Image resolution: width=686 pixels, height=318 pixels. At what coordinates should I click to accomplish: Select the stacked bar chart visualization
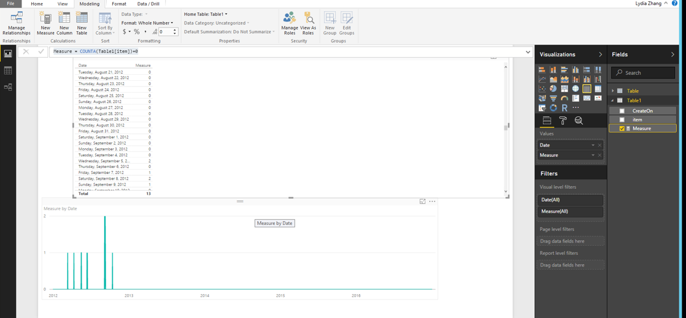click(542, 69)
